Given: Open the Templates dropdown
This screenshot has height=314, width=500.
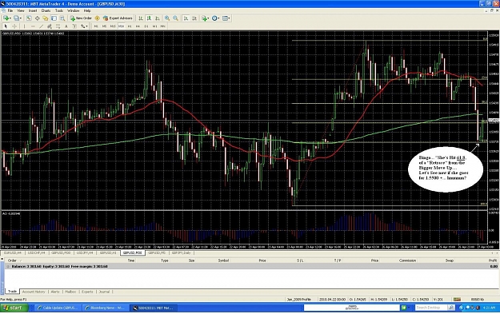Looking at the screenshot, I should (226, 18).
